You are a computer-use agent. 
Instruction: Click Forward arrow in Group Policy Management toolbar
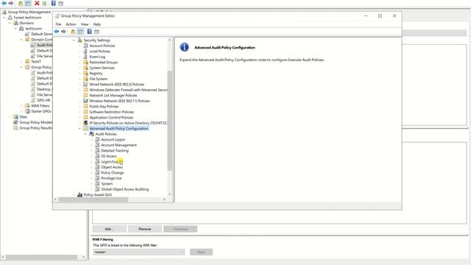click(x=11, y=3)
